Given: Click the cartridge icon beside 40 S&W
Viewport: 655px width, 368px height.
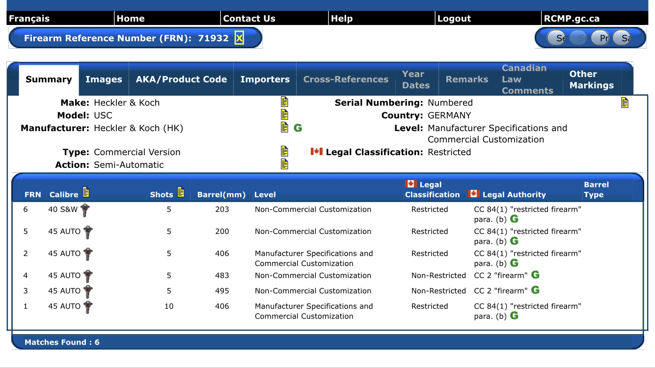Looking at the screenshot, I should (x=85, y=210).
